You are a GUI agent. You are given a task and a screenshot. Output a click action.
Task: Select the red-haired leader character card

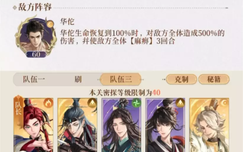click(x=33, y=125)
